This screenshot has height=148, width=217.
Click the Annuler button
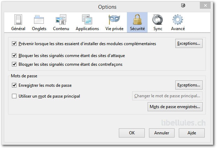tap(162, 133)
